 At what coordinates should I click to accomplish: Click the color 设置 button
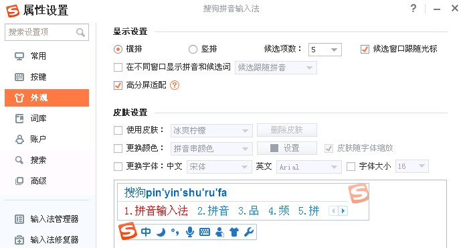(287, 148)
